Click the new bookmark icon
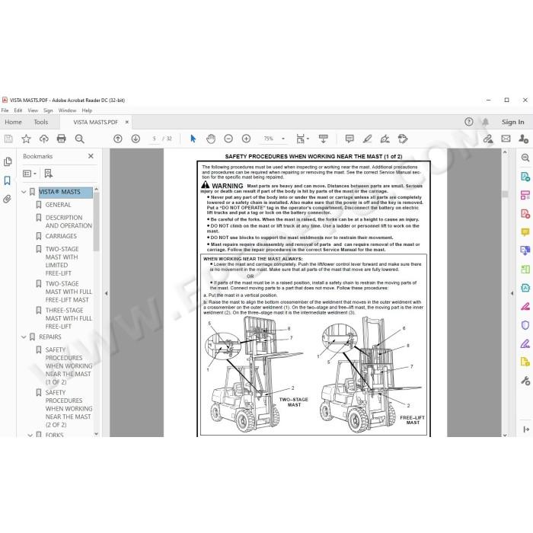Viewport: 533px width, 533px height. (48, 174)
